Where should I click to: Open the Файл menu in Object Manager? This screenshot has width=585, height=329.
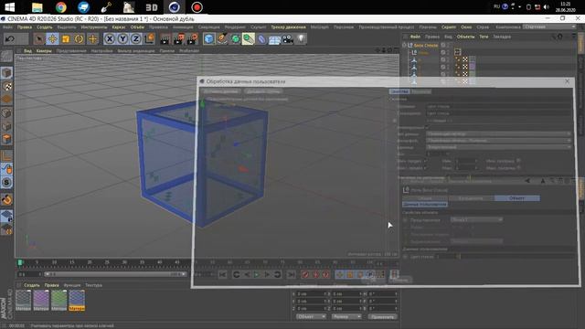click(415, 37)
